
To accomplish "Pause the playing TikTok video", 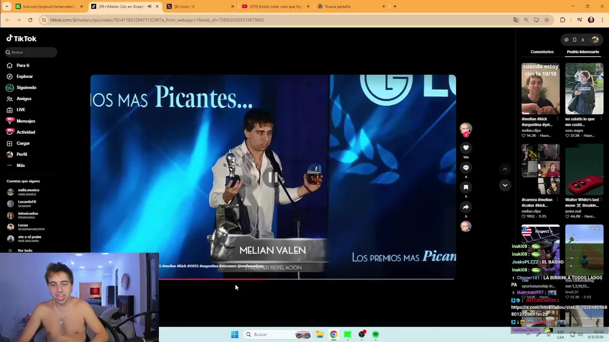I will pos(273,177).
